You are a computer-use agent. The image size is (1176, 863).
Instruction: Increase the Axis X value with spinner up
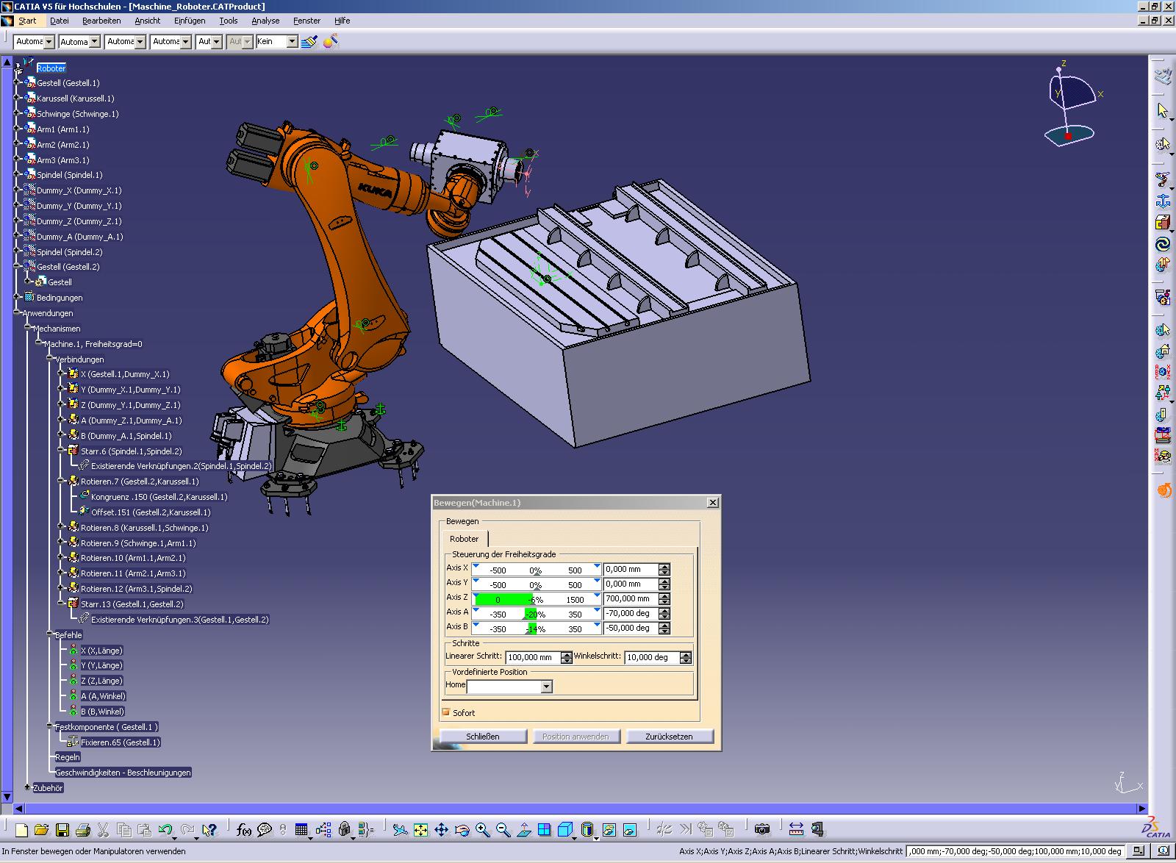point(664,567)
